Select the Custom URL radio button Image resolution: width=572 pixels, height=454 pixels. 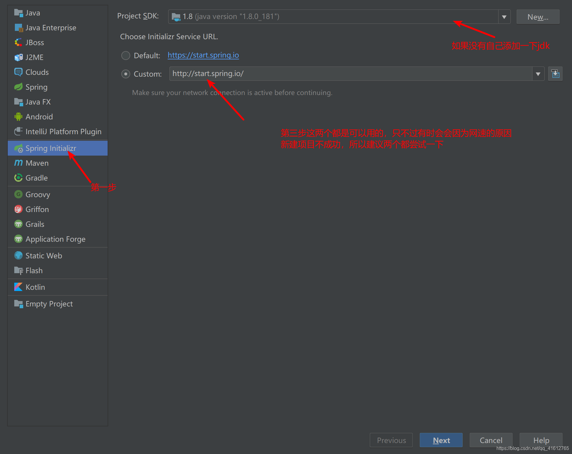click(126, 74)
